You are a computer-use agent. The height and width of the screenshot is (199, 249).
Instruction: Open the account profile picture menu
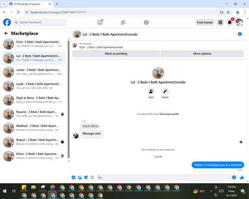pyautogui.click(x=239, y=22)
